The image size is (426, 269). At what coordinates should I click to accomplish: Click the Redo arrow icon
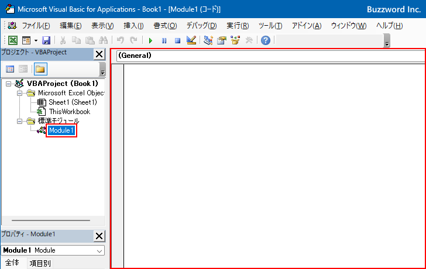click(x=133, y=40)
